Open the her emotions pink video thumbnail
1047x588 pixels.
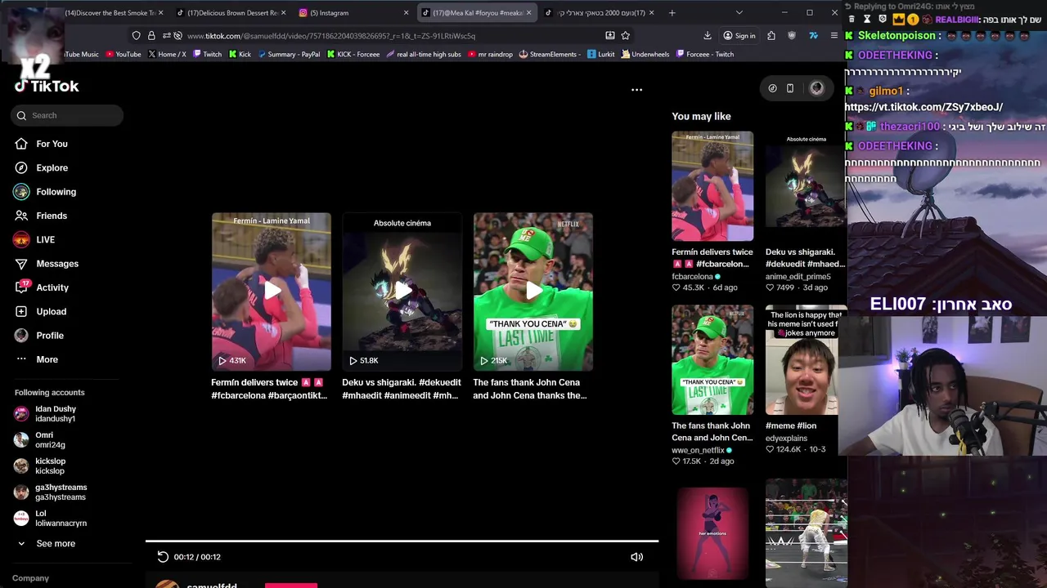[x=712, y=532]
